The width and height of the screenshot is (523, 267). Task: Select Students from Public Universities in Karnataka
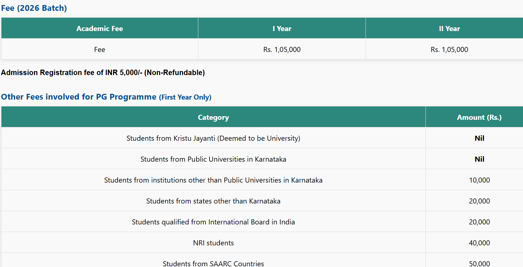coord(213,159)
